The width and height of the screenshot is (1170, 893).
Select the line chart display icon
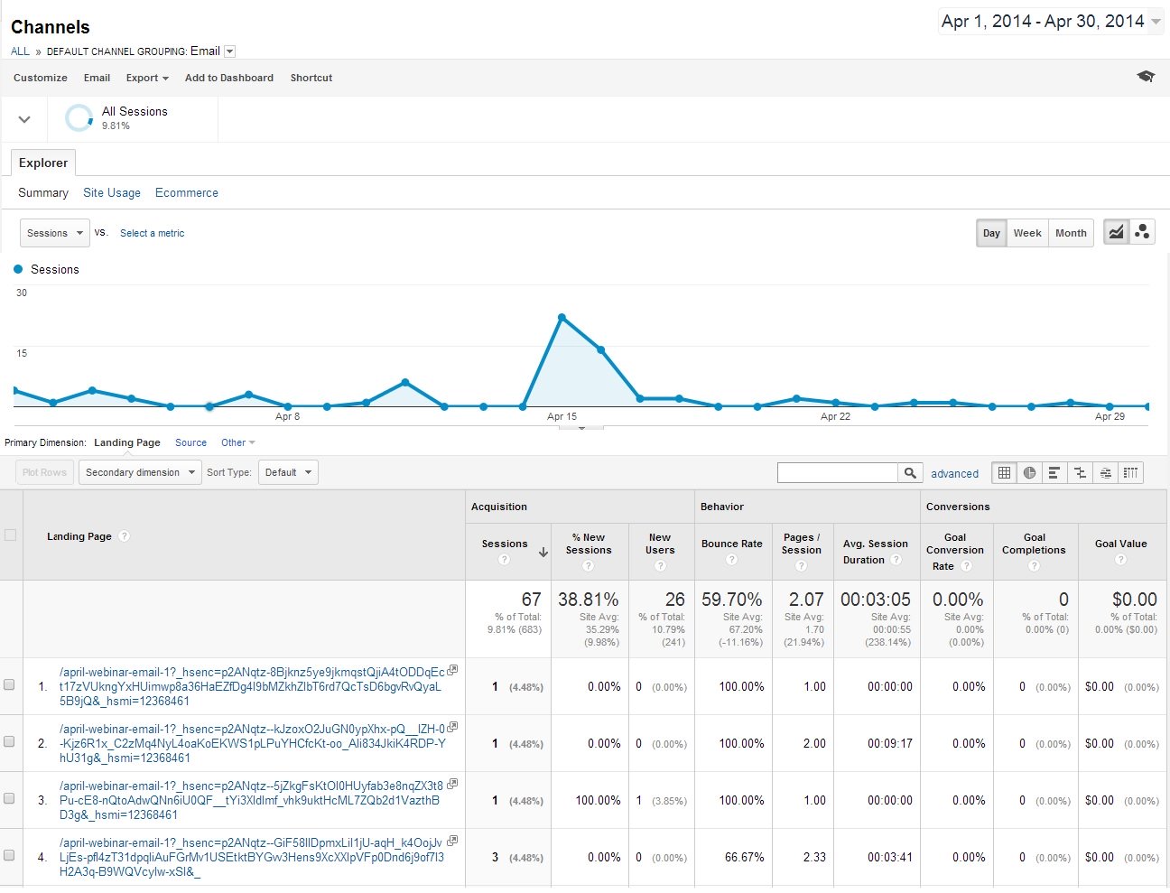[1116, 232]
